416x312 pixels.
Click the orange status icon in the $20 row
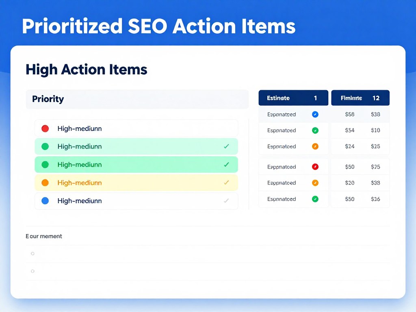pos(315,183)
